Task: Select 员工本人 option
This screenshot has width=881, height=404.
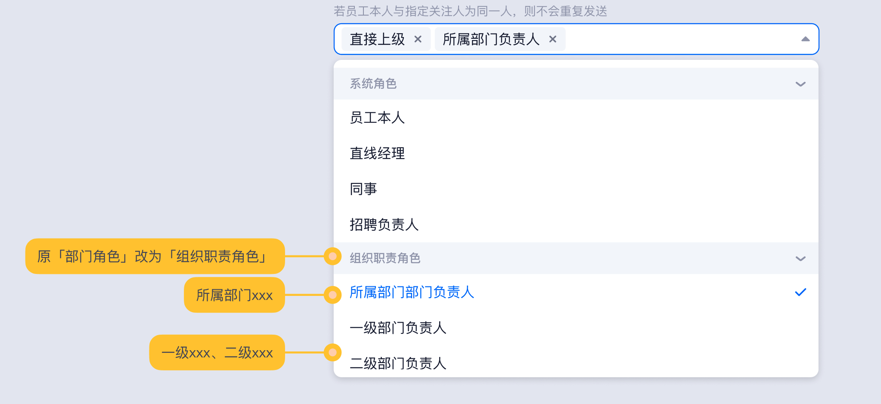Action: click(x=377, y=118)
